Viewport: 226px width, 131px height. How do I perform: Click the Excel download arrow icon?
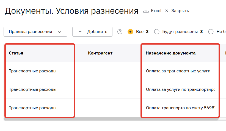tap(146, 11)
